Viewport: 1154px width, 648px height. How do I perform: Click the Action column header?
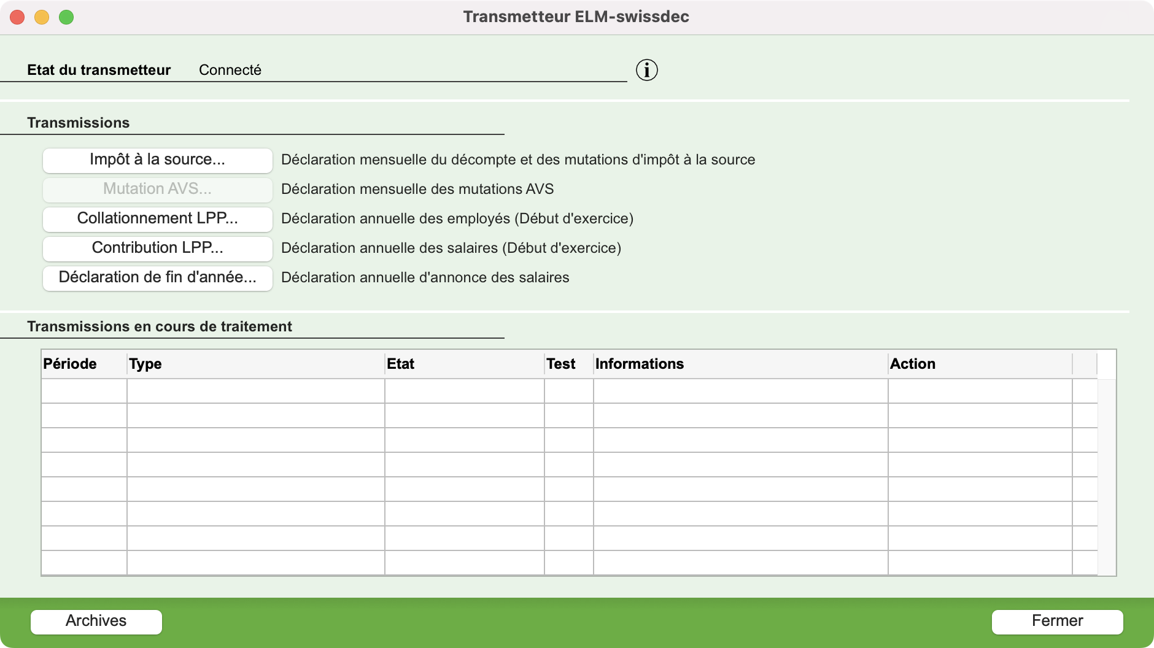coord(980,364)
